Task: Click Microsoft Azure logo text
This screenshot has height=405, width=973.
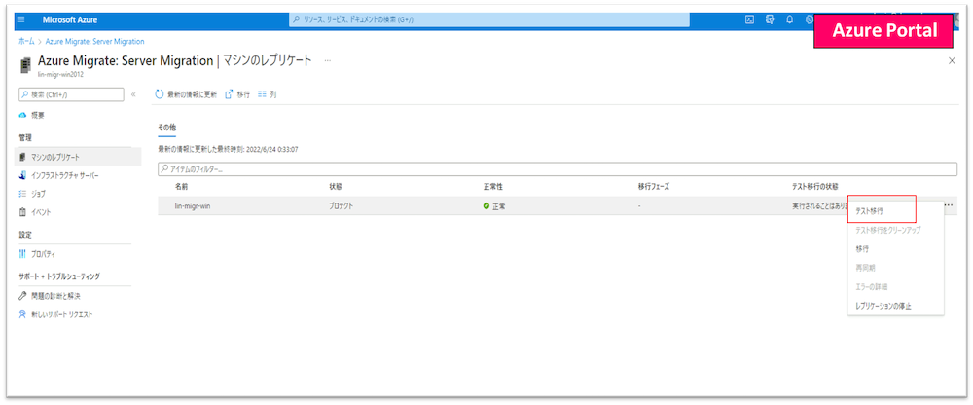Action: (x=69, y=19)
